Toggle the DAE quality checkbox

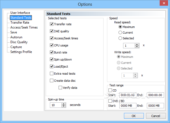click(51, 31)
